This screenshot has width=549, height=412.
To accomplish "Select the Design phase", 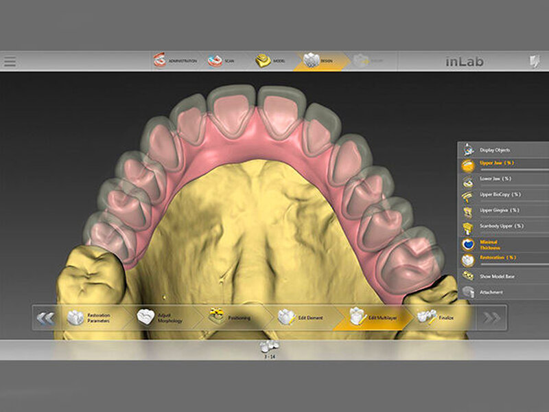I will (320, 61).
